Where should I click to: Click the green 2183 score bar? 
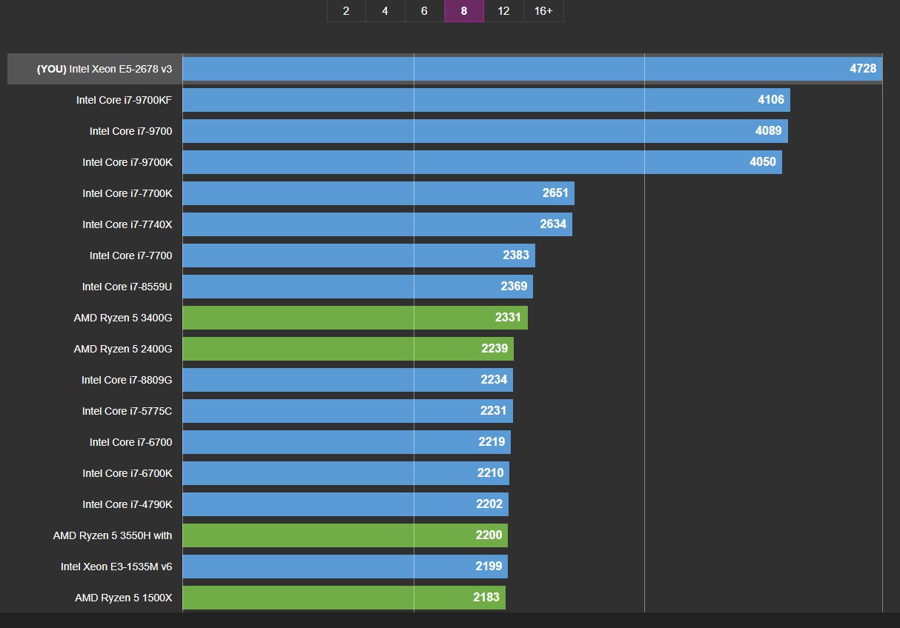[x=344, y=598]
